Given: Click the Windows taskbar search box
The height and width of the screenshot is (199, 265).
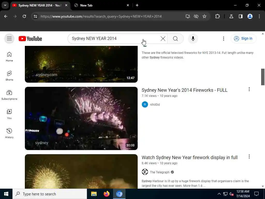Looking at the screenshot, I should click(x=50, y=194).
